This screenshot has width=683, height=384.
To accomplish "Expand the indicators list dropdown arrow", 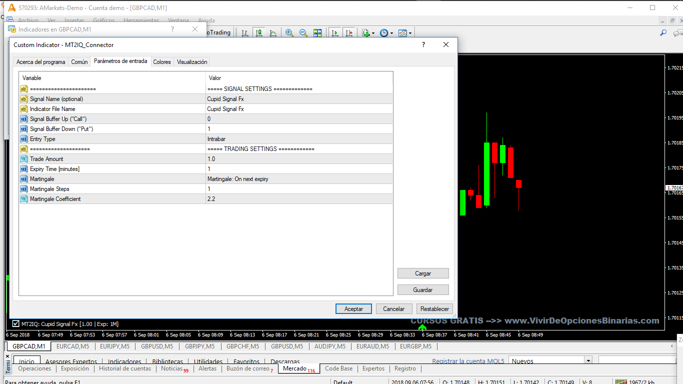I will (x=373, y=33).
